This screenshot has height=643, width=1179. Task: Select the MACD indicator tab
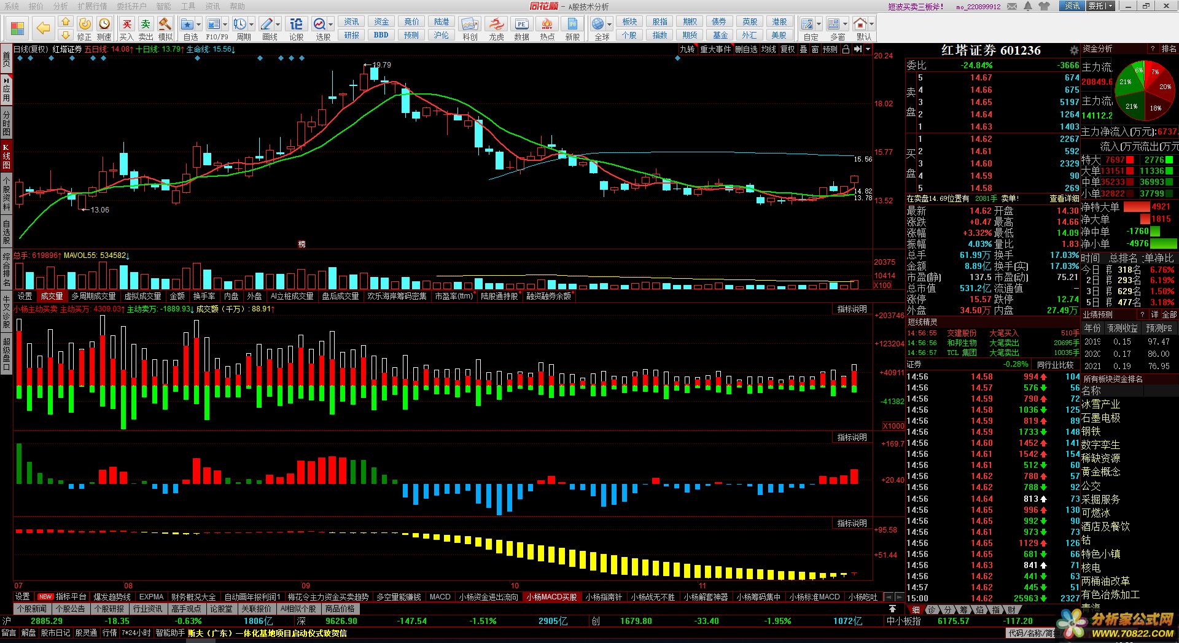pyautogui.click(x=440, y=597)
